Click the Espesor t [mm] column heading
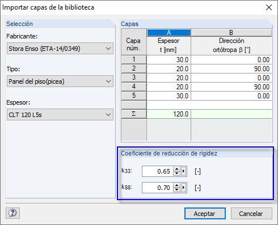Viewport: 278px width, 225px height. [x=169, y=45]
